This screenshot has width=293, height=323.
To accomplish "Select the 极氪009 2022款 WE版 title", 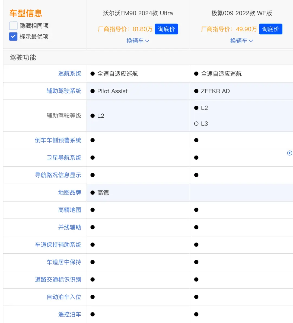I will click(241, 13).
